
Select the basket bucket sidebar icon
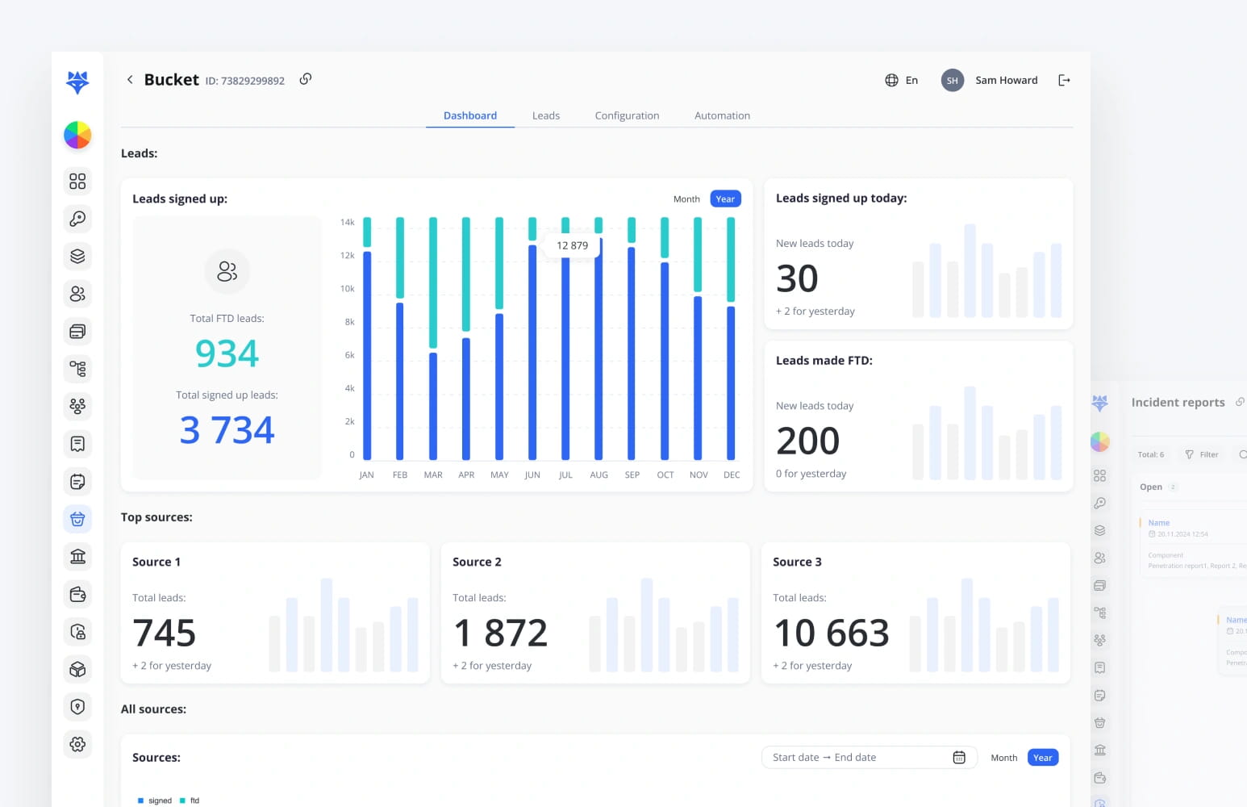pyautogui.click(x=77, y=519)
